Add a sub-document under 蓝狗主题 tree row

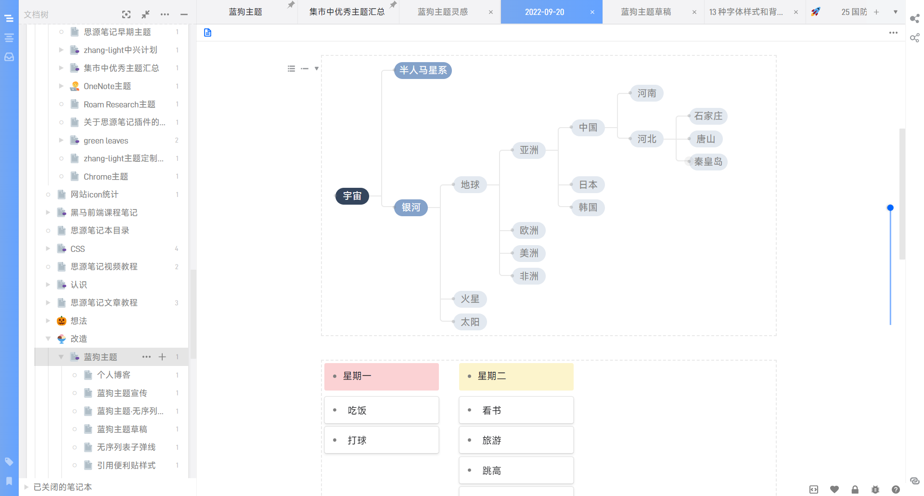162,357
